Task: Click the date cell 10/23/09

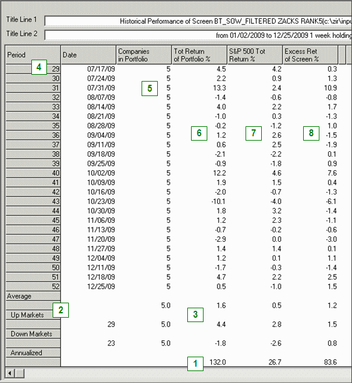Action: pos(101,202)
